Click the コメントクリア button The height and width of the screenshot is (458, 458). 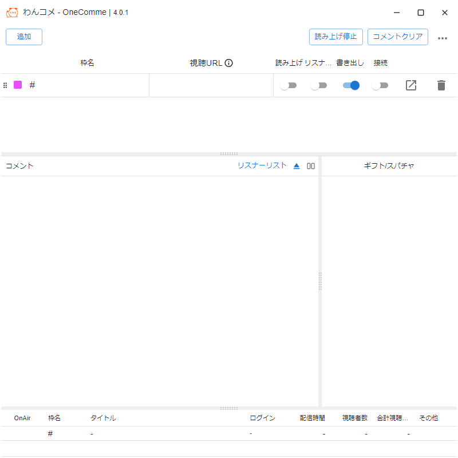(x=397, y=37)
